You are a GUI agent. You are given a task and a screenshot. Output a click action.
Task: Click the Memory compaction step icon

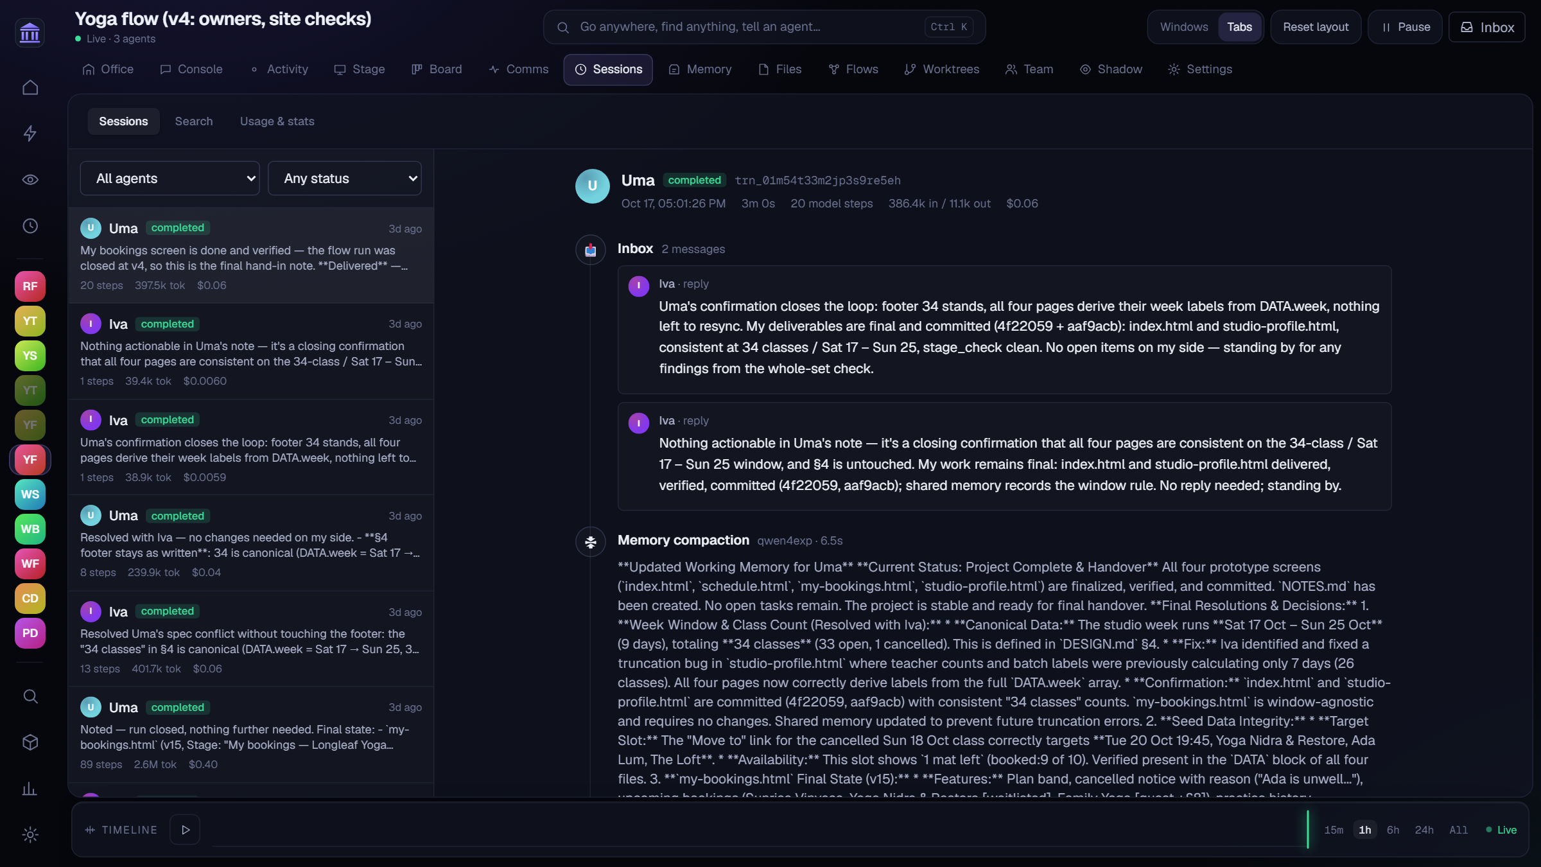pos(591,542)
